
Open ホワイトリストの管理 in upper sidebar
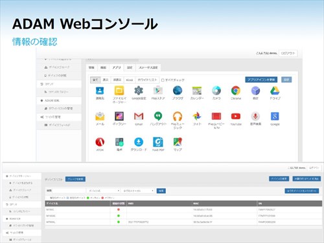click(x=59, y=108)
